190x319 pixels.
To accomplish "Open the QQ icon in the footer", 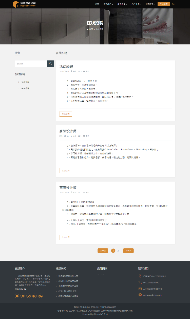I will (x=17, y=296).
